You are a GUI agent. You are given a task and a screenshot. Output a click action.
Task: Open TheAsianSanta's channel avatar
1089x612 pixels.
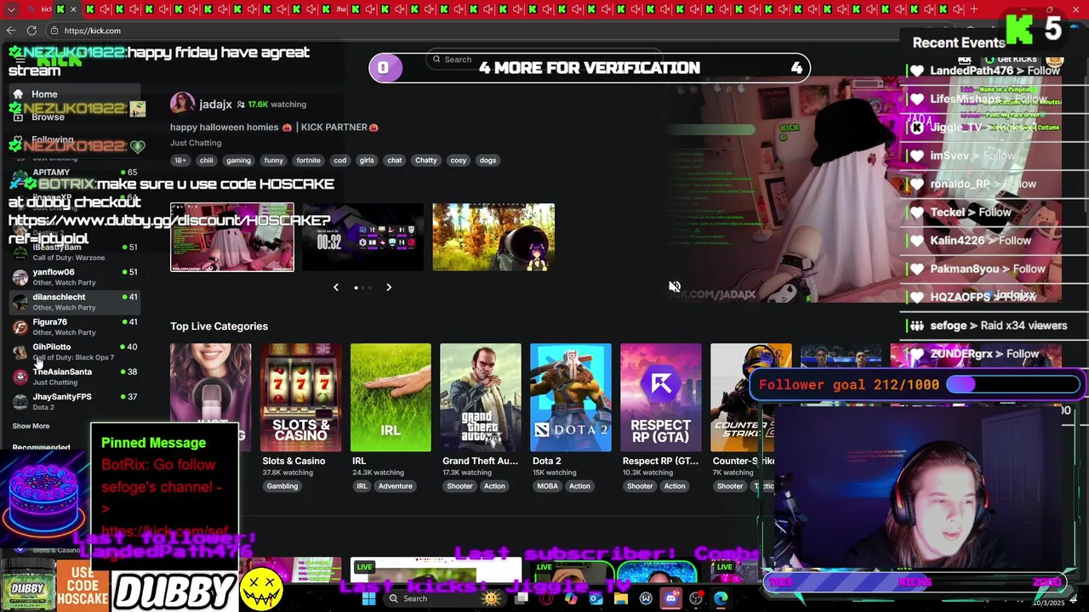(20, 377)
